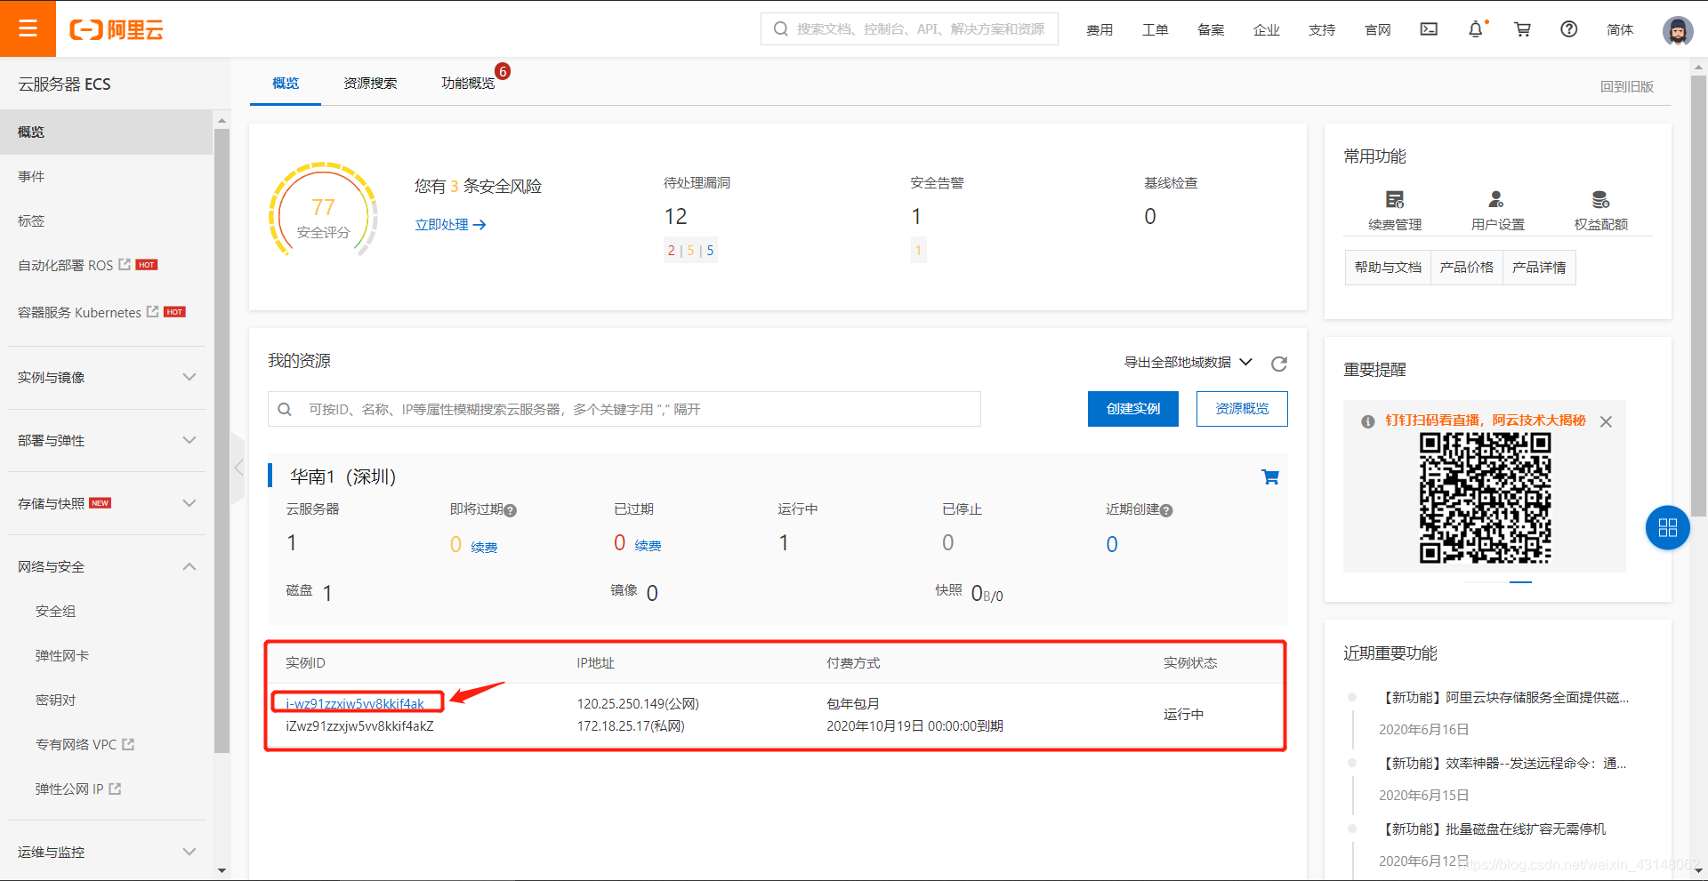The width and height of the screenshot is (1708, 881).
Task: Click the DingTalk QR code image
Action: [x=1485, y=498]
